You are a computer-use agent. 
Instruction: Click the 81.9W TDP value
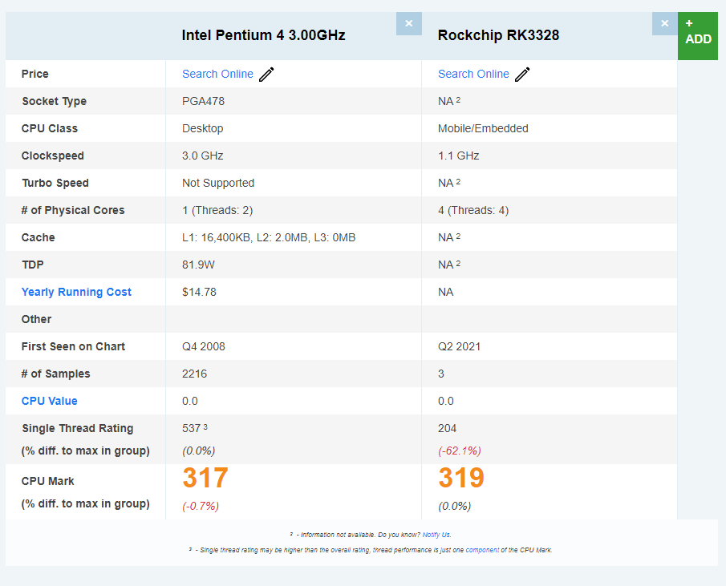pos(198,265)
